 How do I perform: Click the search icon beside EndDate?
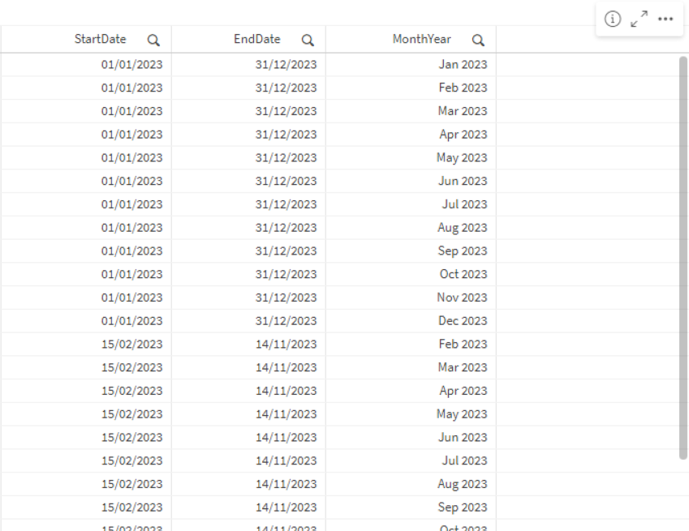pos(308,40)
